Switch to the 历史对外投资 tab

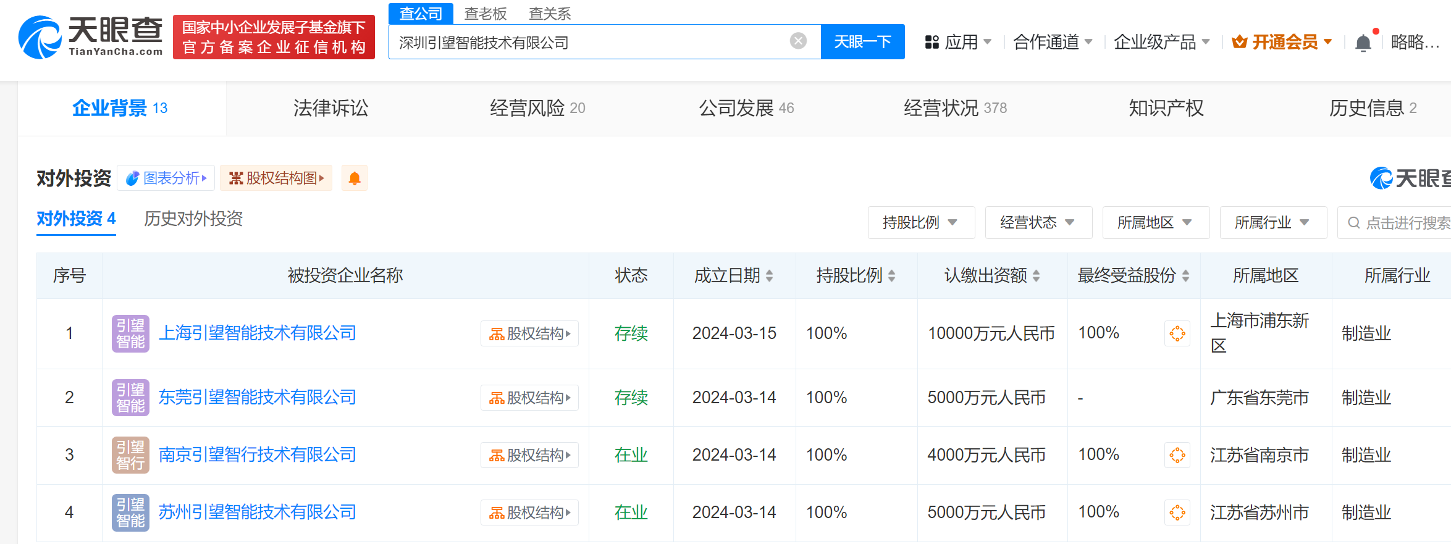pos(193,219)
